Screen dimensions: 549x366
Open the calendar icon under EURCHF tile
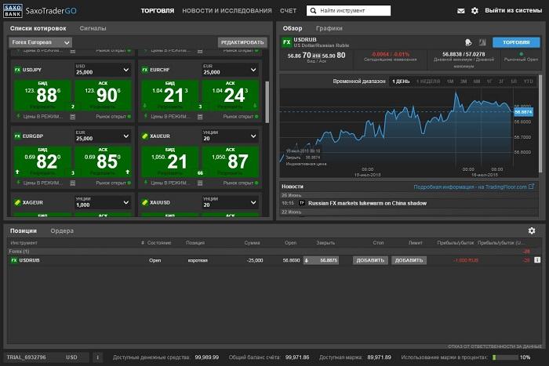(x=200, y=117)
